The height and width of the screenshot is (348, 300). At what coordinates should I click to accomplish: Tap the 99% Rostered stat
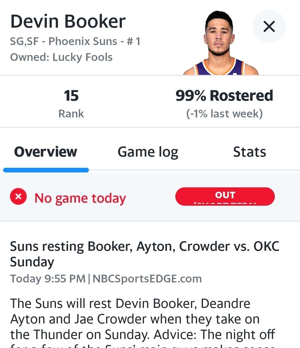point(224,95)
